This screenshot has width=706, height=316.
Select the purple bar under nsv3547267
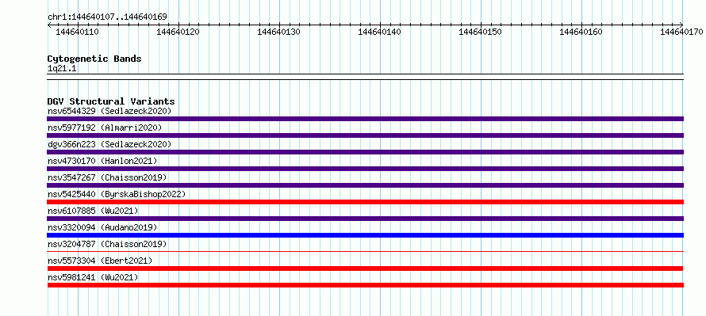[x=365, y=185]
